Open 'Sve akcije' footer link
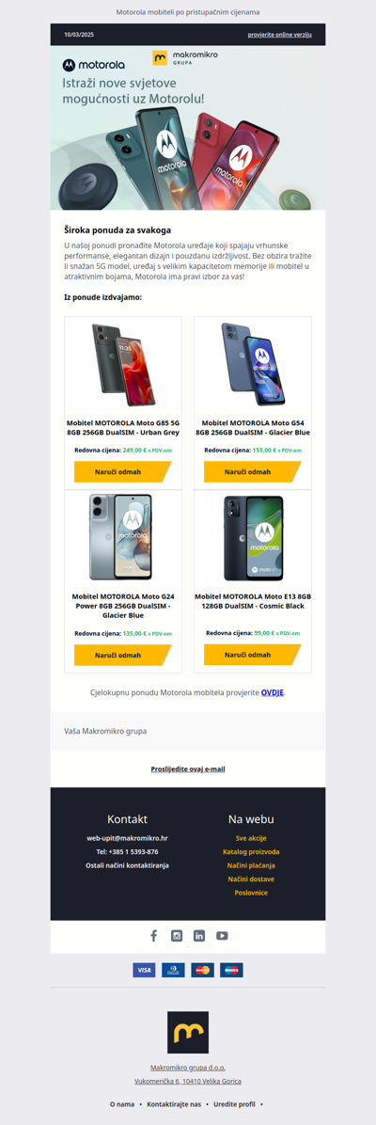 click(x=251, y=838)
